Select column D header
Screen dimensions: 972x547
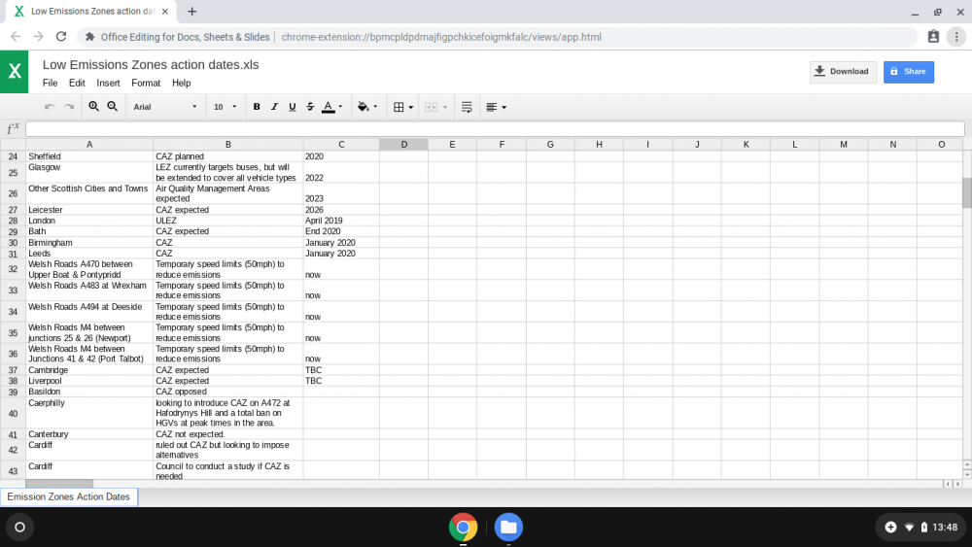point(403,145)
